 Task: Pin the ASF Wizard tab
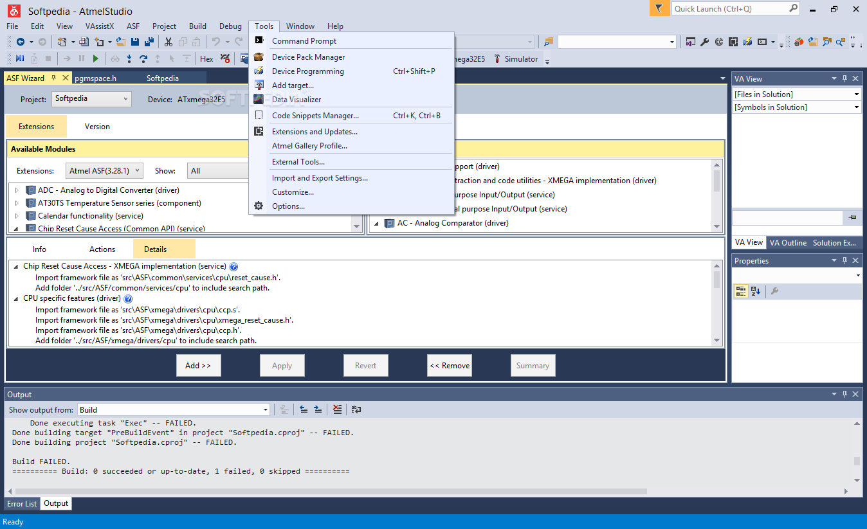(54, 78)
